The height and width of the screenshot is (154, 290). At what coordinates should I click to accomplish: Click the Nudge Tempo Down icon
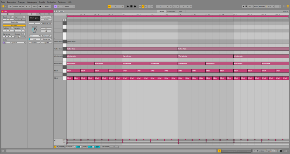pos(20,6)
